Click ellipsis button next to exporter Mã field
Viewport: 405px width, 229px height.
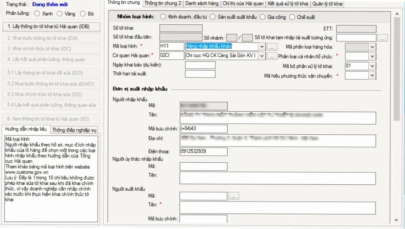coord(233,196)
